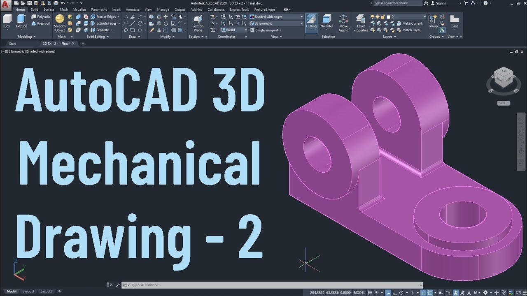Open the World coordinate system dropdown
Viewport: 527px width, 296px height.
[234, 30]
